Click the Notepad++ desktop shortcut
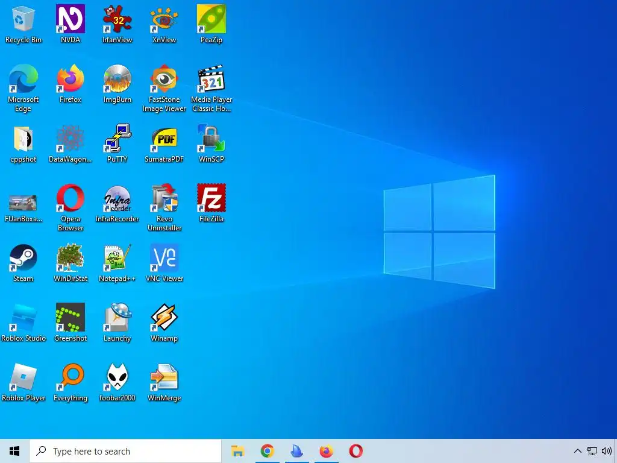 (117, 264)
